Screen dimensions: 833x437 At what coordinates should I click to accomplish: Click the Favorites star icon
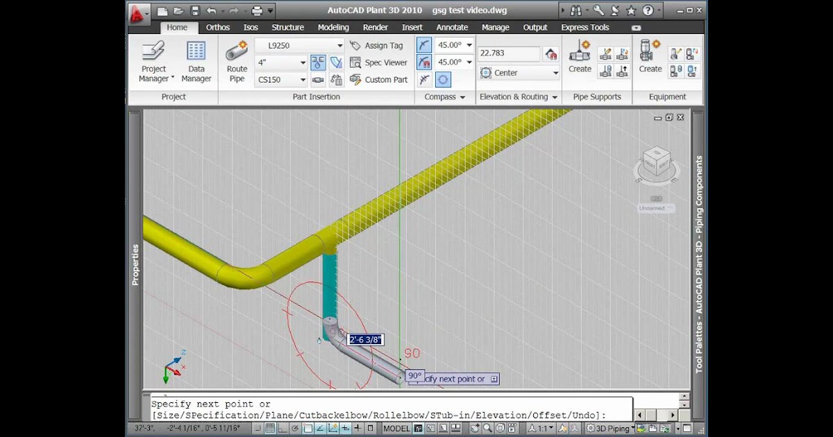click(x=630, y=10)
